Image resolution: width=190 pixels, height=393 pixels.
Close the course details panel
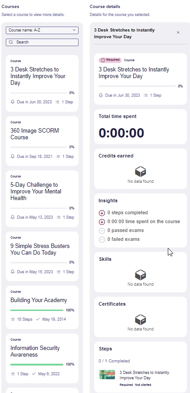(178, 32)
